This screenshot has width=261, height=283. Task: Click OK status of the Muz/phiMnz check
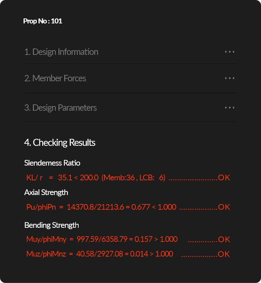click(x=224, y=254)
